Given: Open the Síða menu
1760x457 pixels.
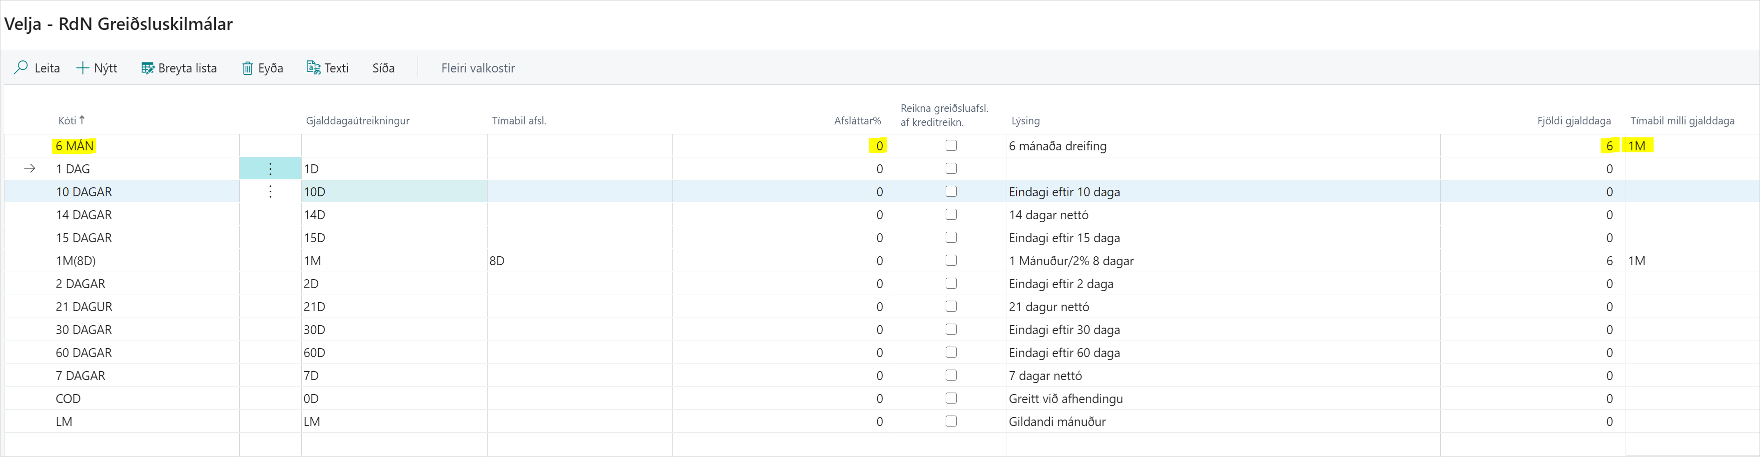Looking at the screenshot, I should [x=383, y=67].
